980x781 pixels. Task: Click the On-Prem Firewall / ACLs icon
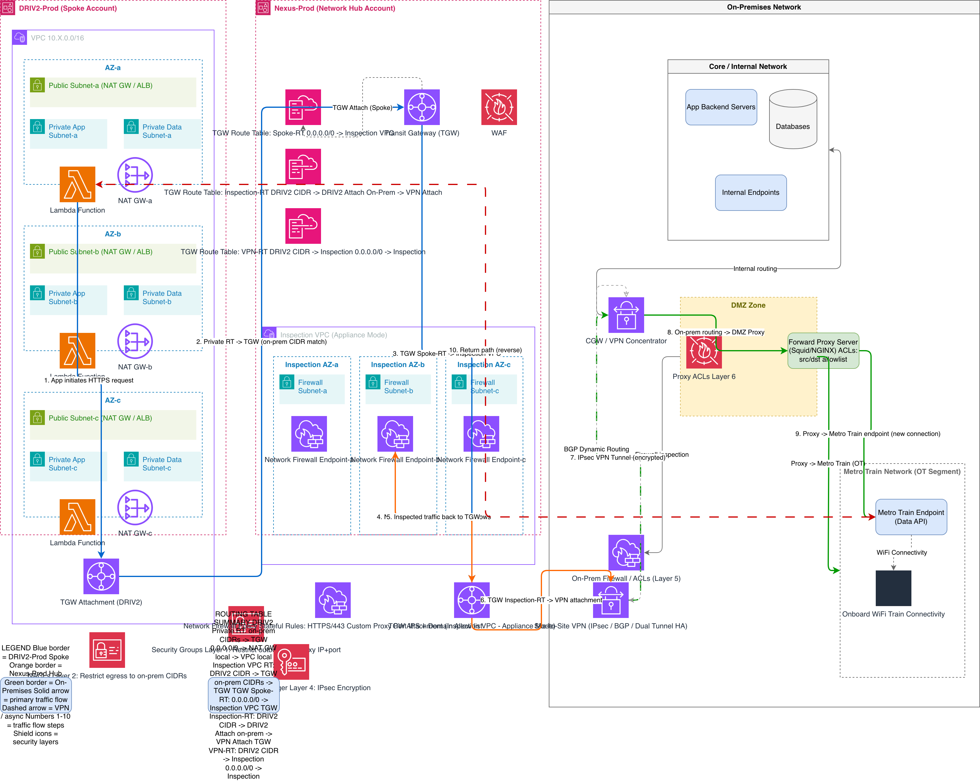626,552
